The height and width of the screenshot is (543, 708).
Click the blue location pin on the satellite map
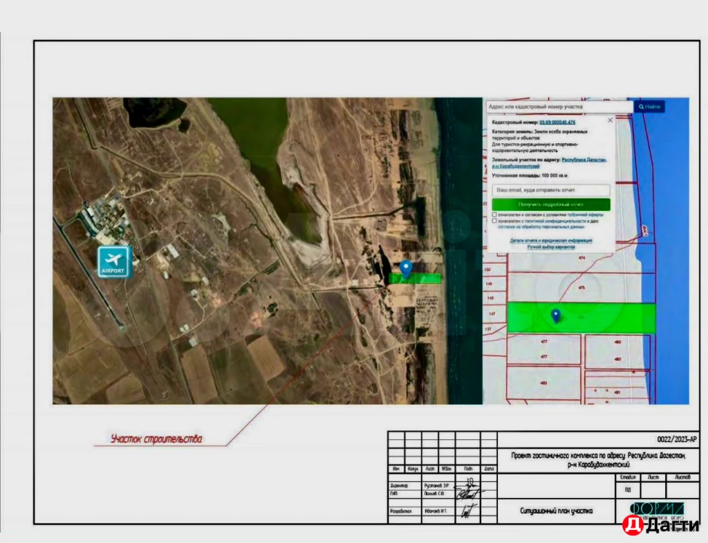point(407,269)
